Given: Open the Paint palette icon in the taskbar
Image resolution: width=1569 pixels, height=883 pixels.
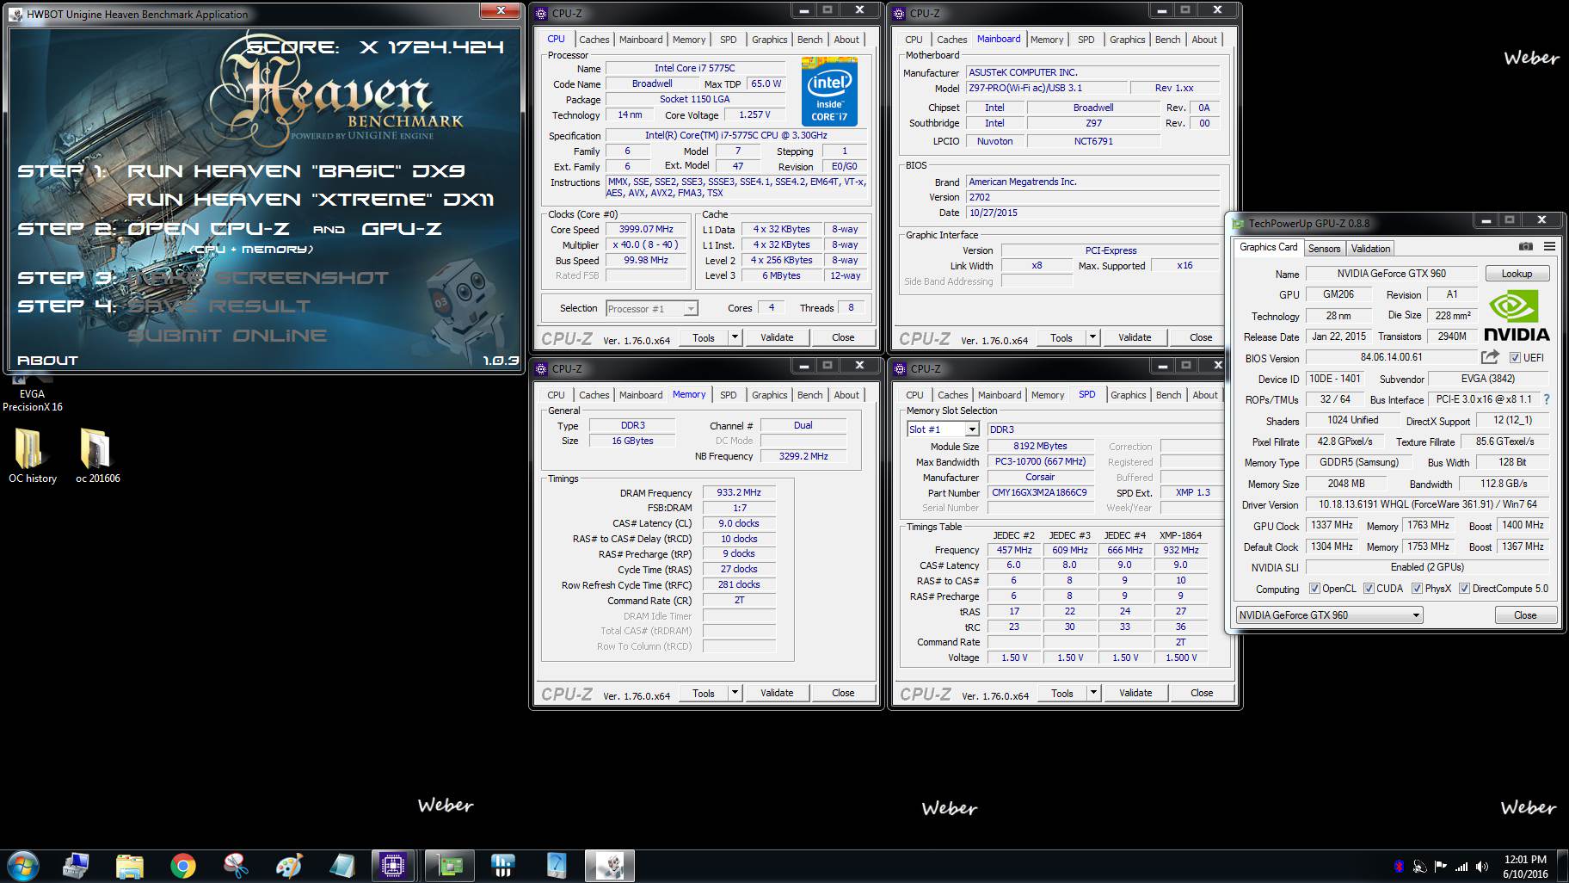Looking at the screenshot, I should (x=289, y=865).
